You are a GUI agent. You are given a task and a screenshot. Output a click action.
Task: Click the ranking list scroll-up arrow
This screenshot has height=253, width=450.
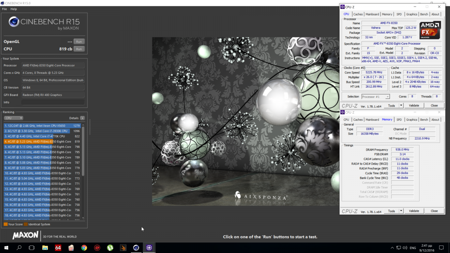[83, 124]
